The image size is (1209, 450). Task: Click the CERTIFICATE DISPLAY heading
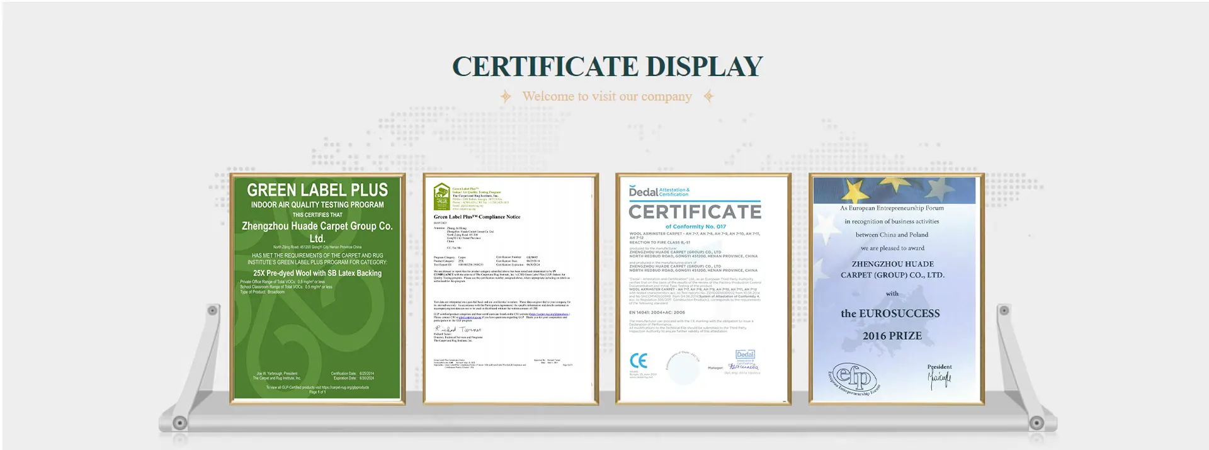[x=607, y=66]
